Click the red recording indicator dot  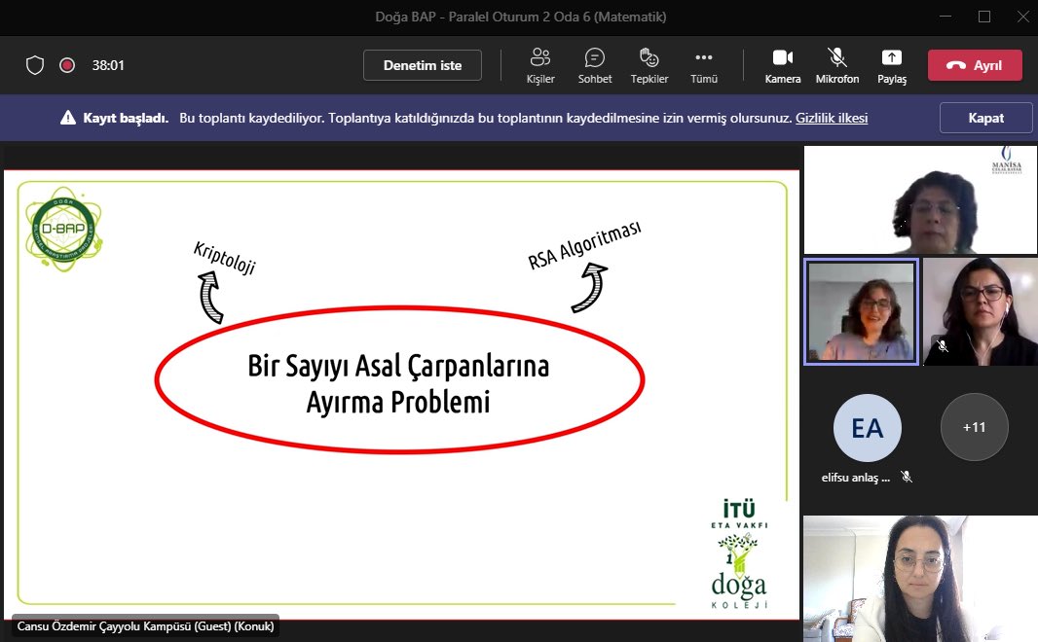pyautogui.click(x=66, y=65)
